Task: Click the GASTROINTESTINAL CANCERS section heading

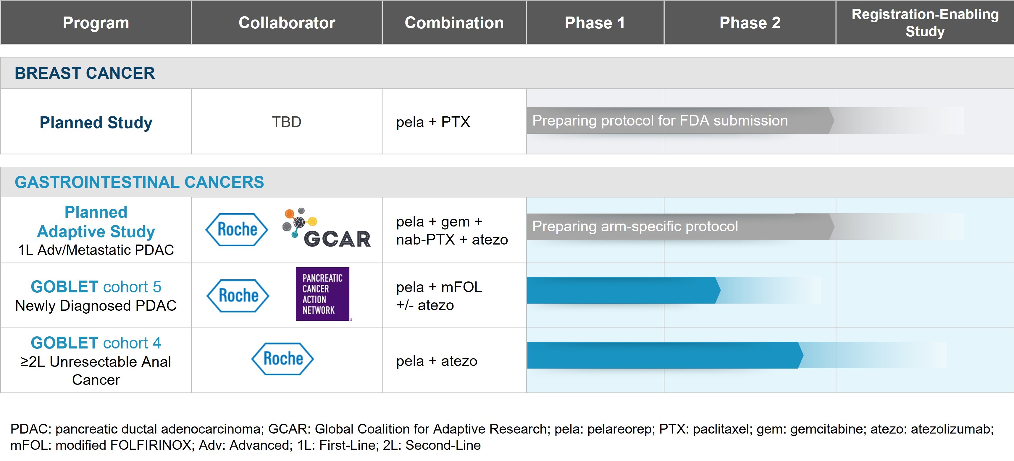Action: [139, 182]
